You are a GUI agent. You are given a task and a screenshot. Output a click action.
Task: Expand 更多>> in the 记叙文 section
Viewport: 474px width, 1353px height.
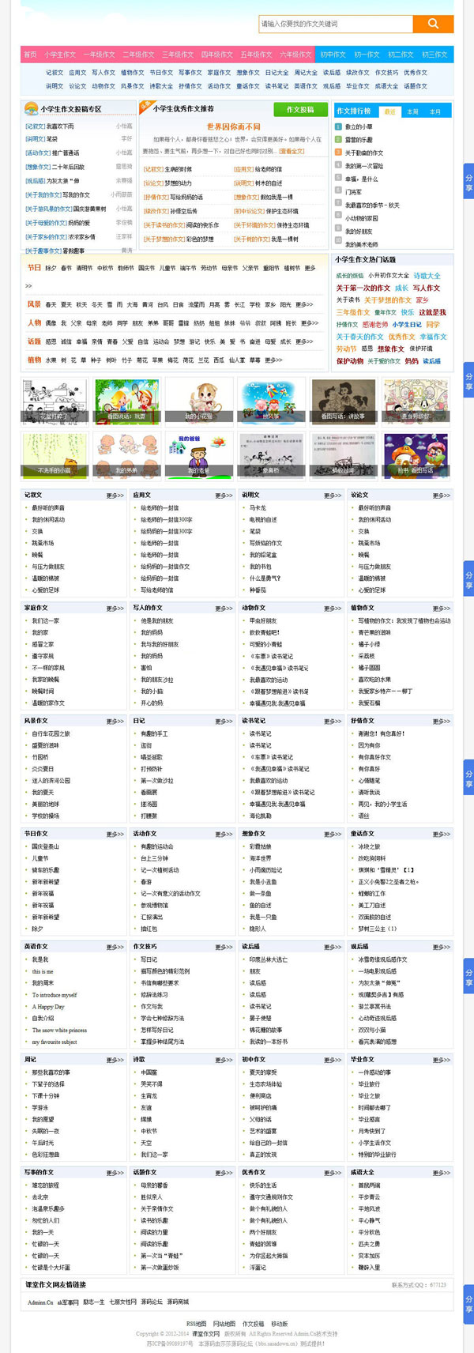tap(115, 496)
